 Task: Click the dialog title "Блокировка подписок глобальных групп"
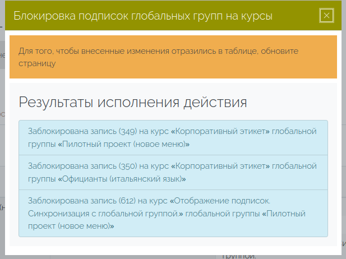click(x=143, y=16)
